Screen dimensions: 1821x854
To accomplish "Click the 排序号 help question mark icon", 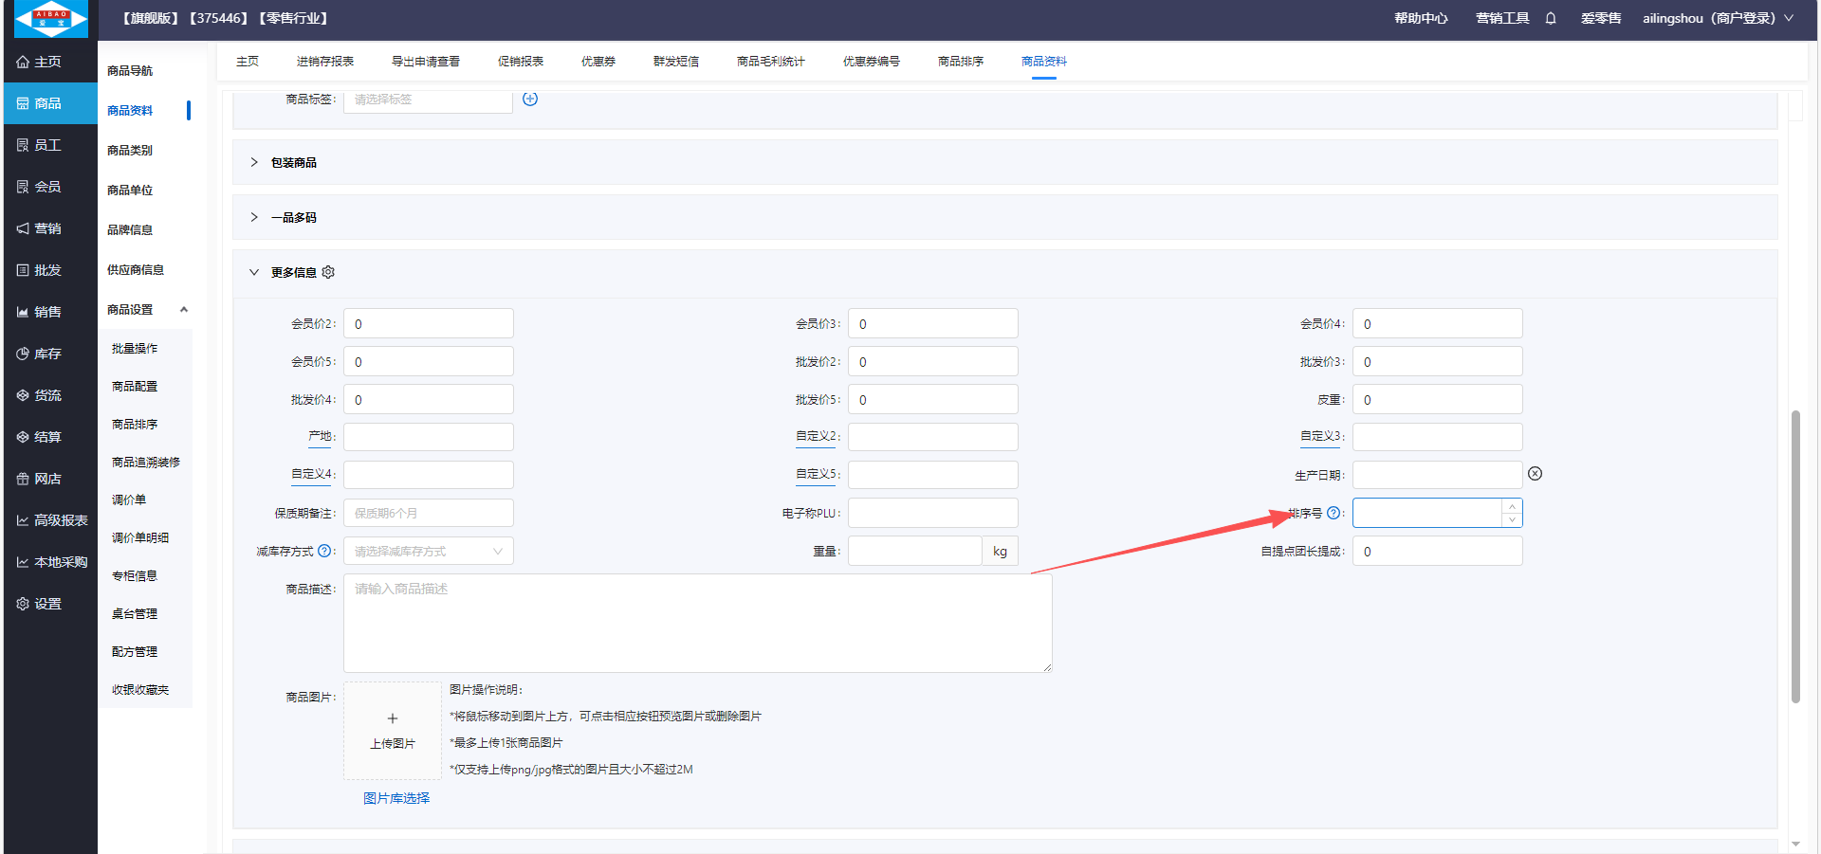I will tap(1334, 513).
